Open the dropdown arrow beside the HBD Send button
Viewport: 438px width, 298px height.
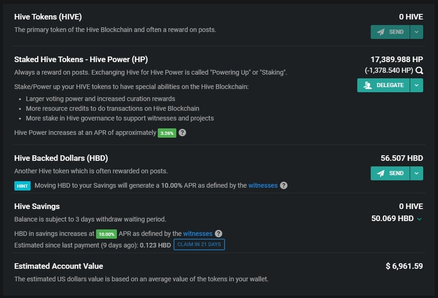[417, 173]
